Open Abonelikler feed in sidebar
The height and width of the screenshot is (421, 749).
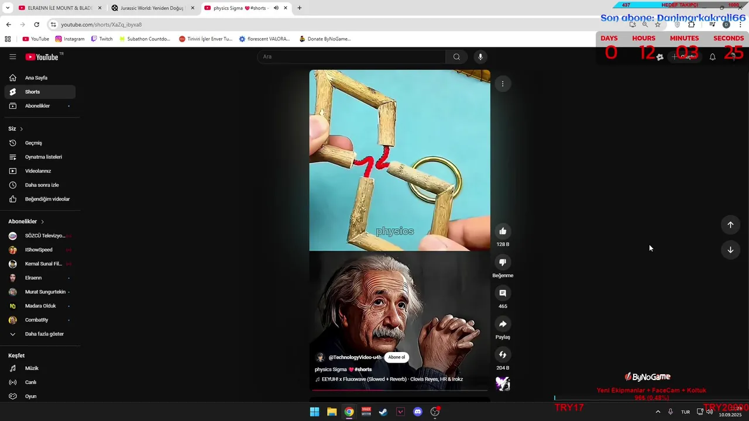[40, 106]
